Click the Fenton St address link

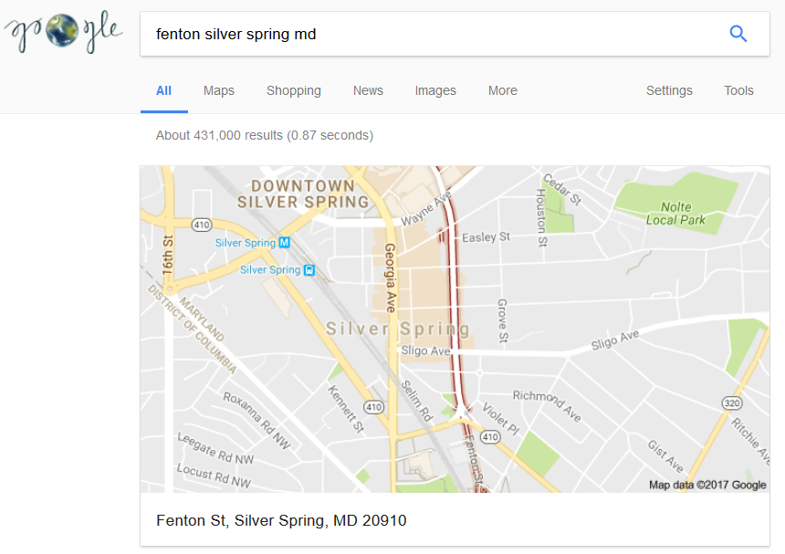pos(281,521)
